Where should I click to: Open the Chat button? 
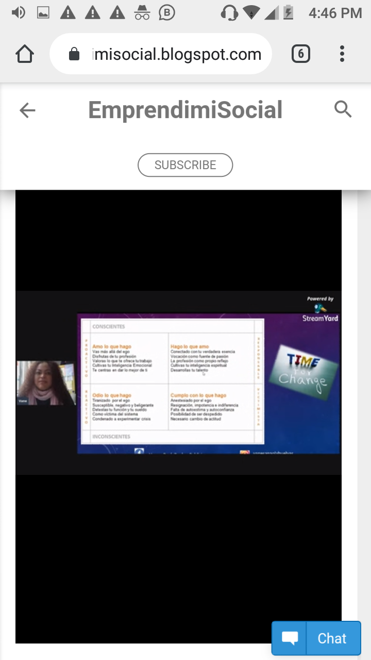point(316,638)
